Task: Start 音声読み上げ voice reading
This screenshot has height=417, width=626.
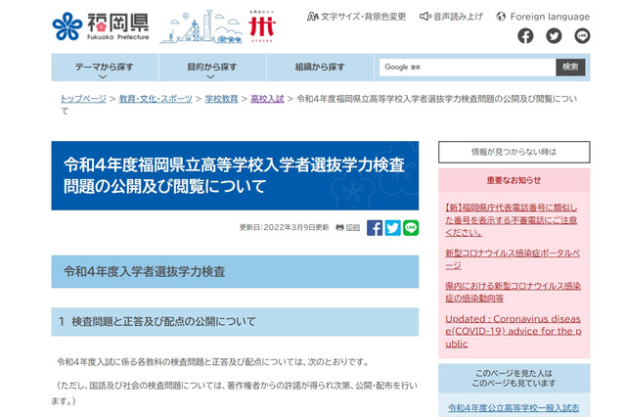Action: point(451,17)
